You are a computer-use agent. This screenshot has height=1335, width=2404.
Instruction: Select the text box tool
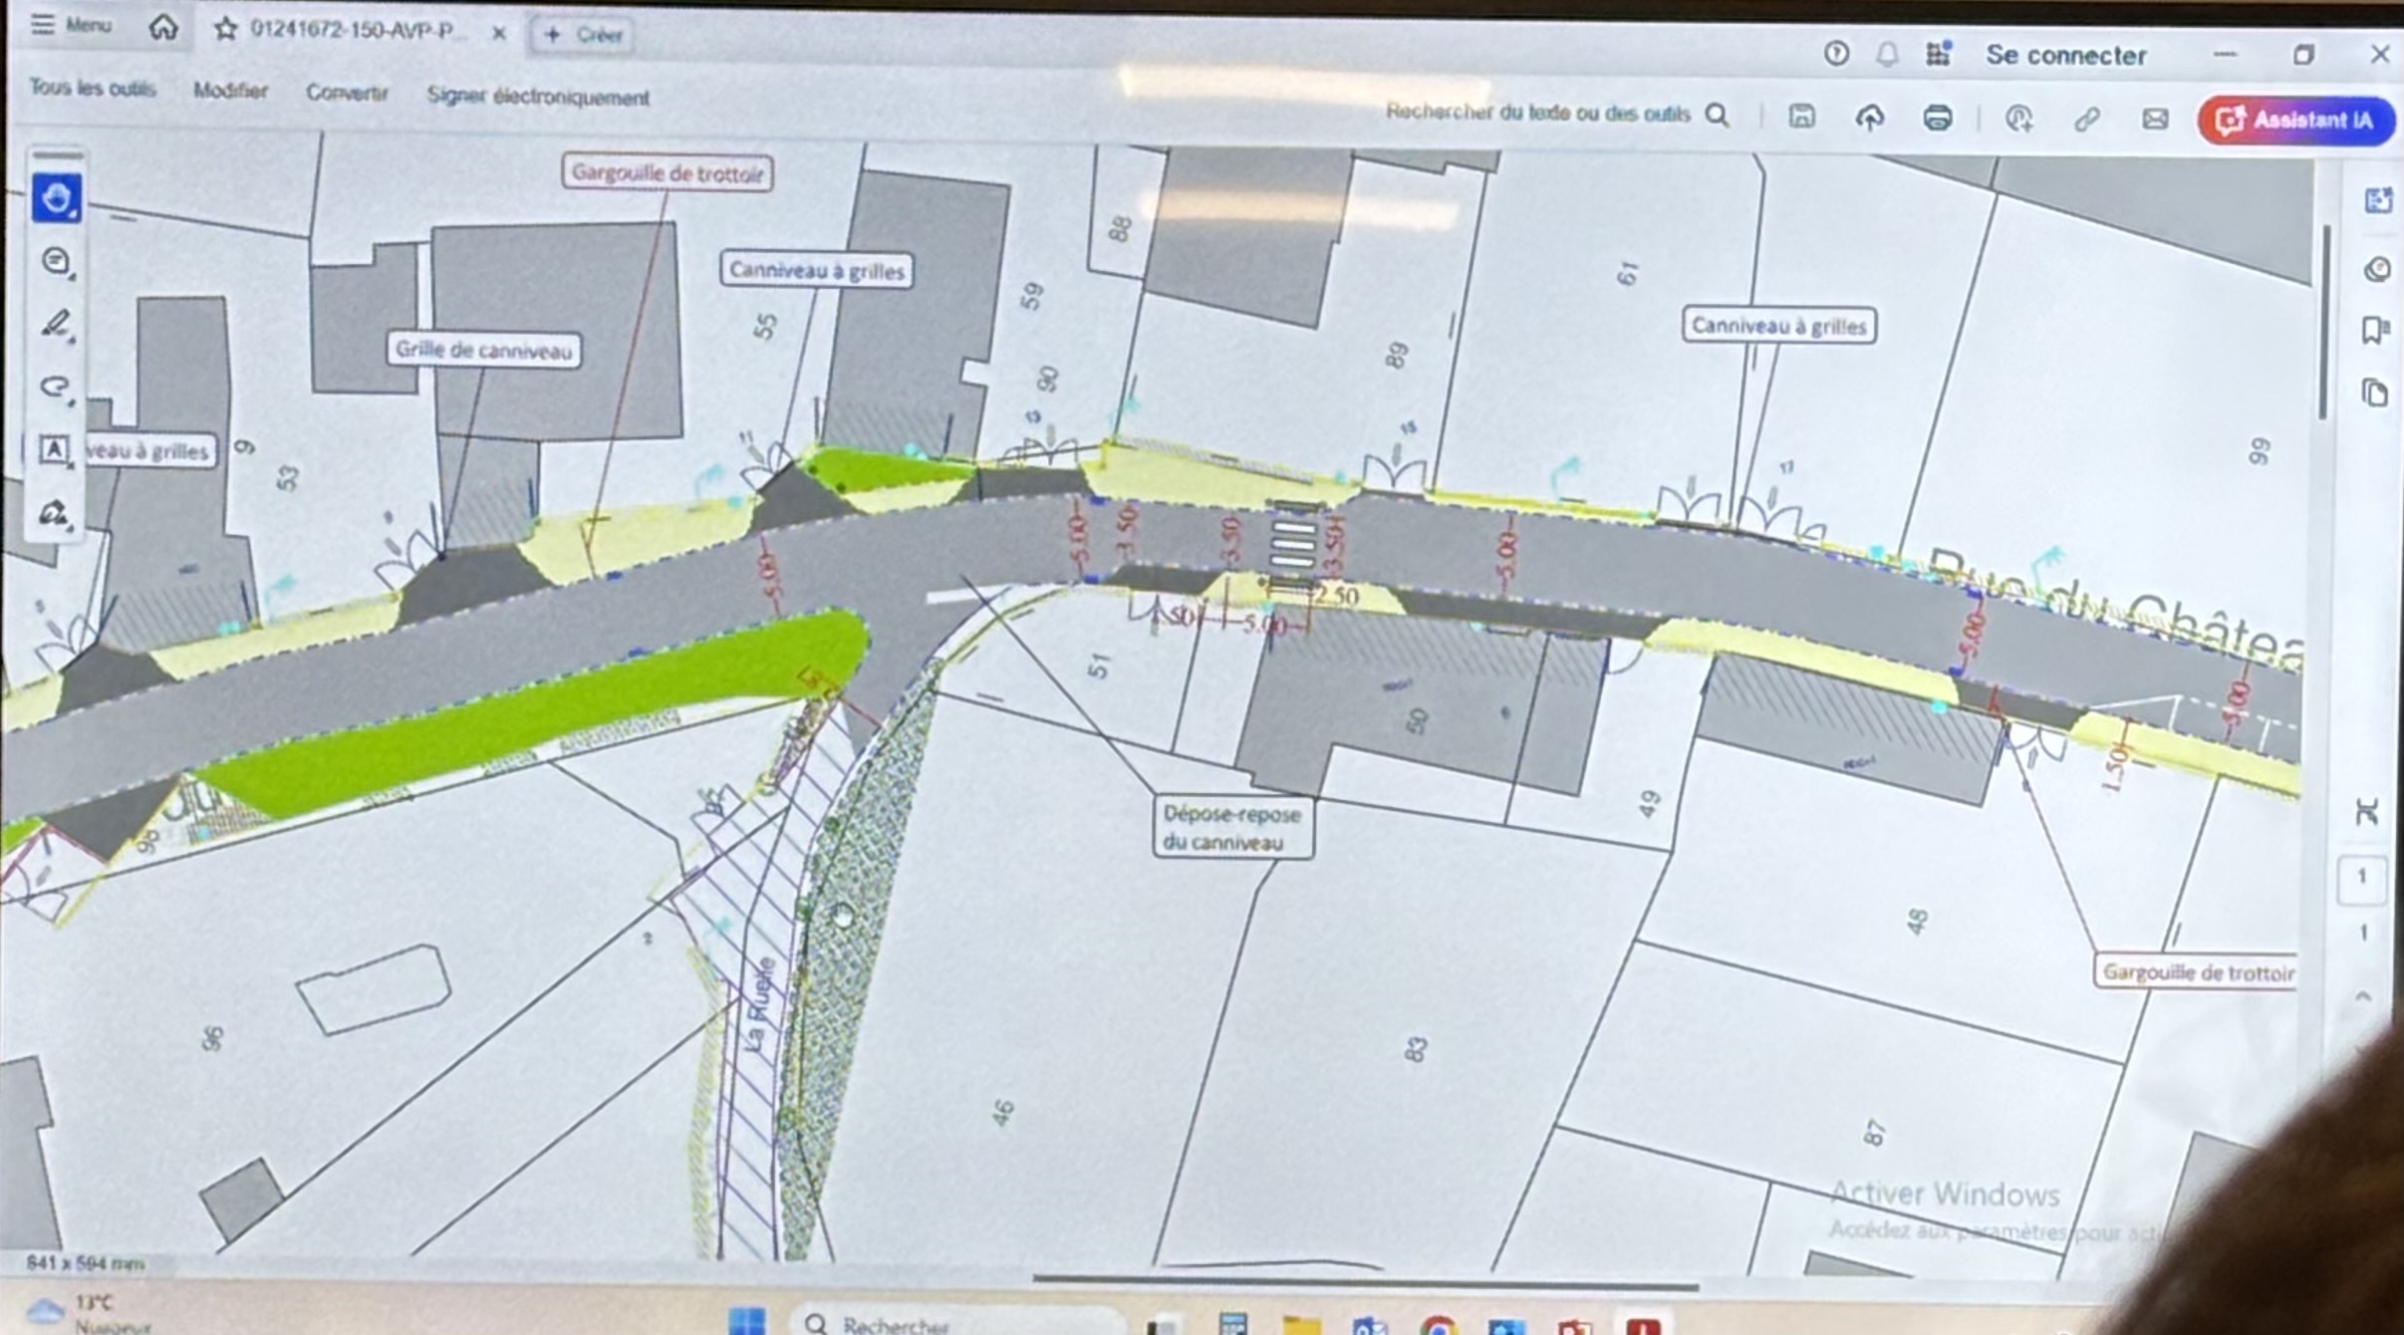[54, 449]
